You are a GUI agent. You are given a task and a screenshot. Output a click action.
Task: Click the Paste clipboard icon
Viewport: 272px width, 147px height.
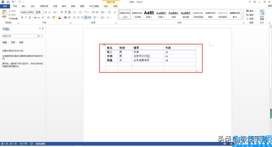coord(4,13)
